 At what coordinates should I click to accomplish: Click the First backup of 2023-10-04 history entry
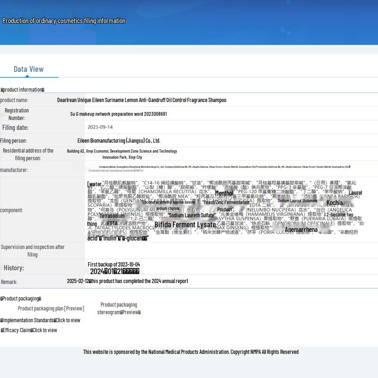click(x=114, y=265)
